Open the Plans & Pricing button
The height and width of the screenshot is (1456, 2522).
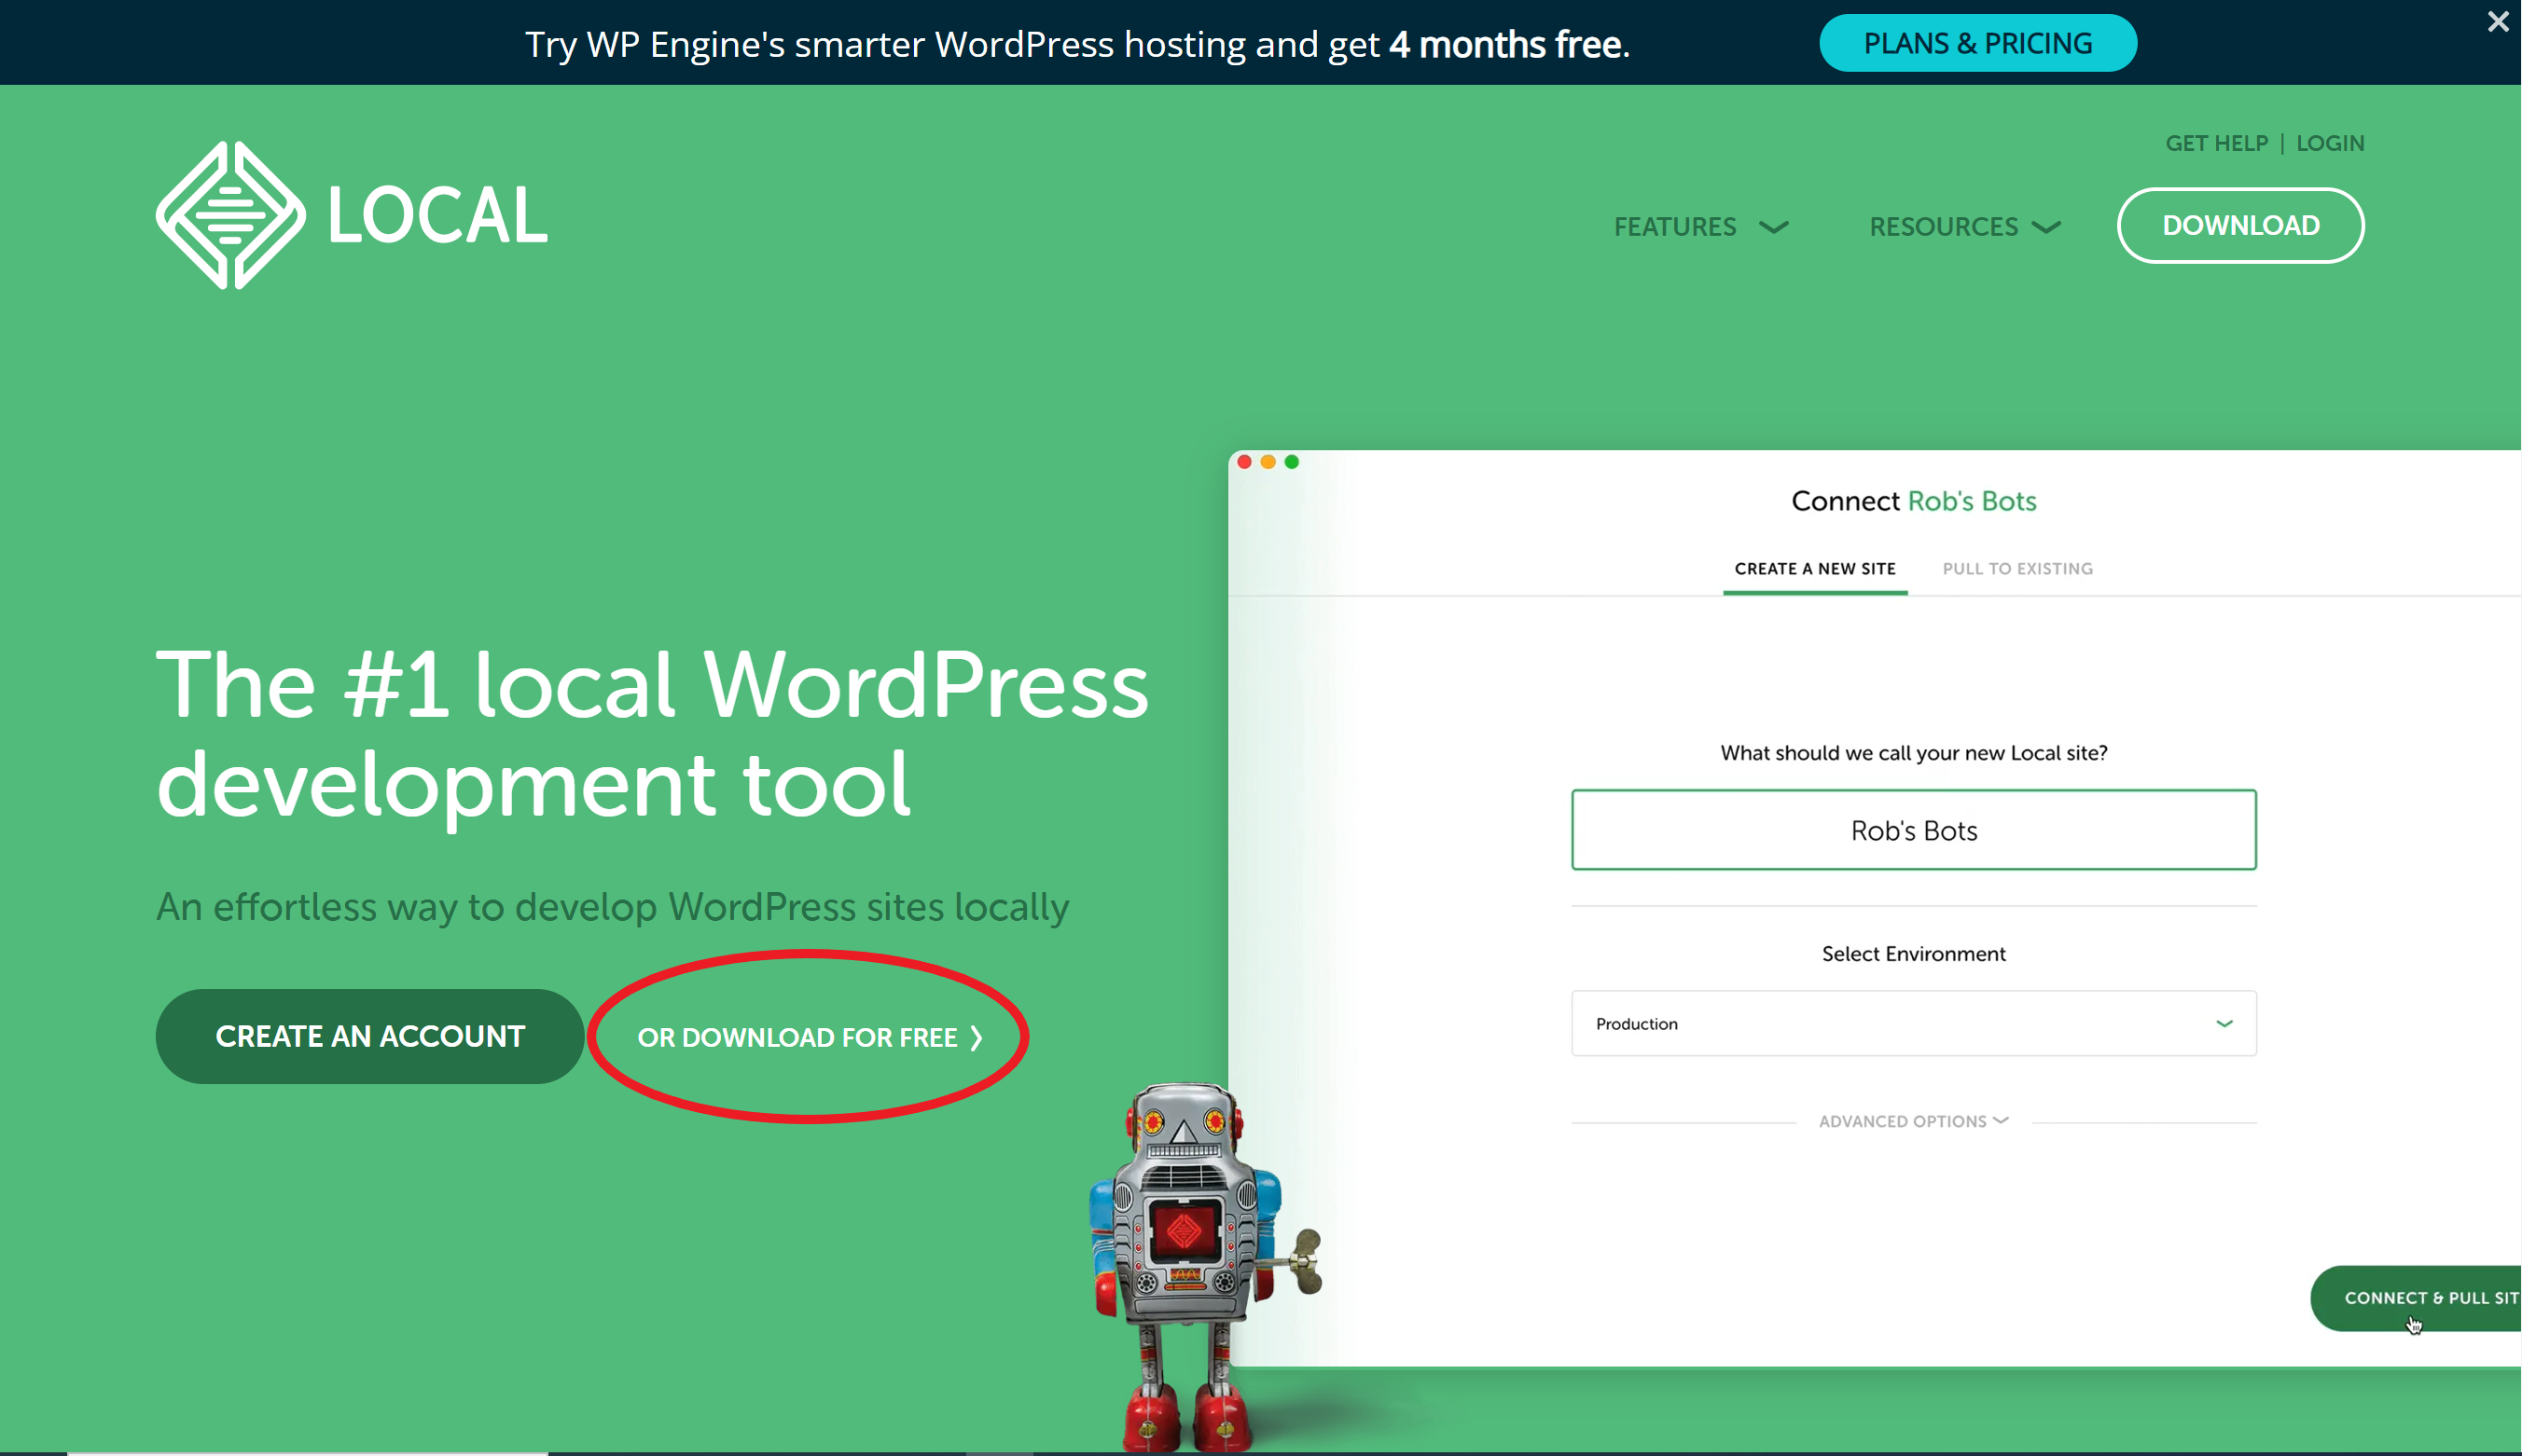[x=1978, y=43]
